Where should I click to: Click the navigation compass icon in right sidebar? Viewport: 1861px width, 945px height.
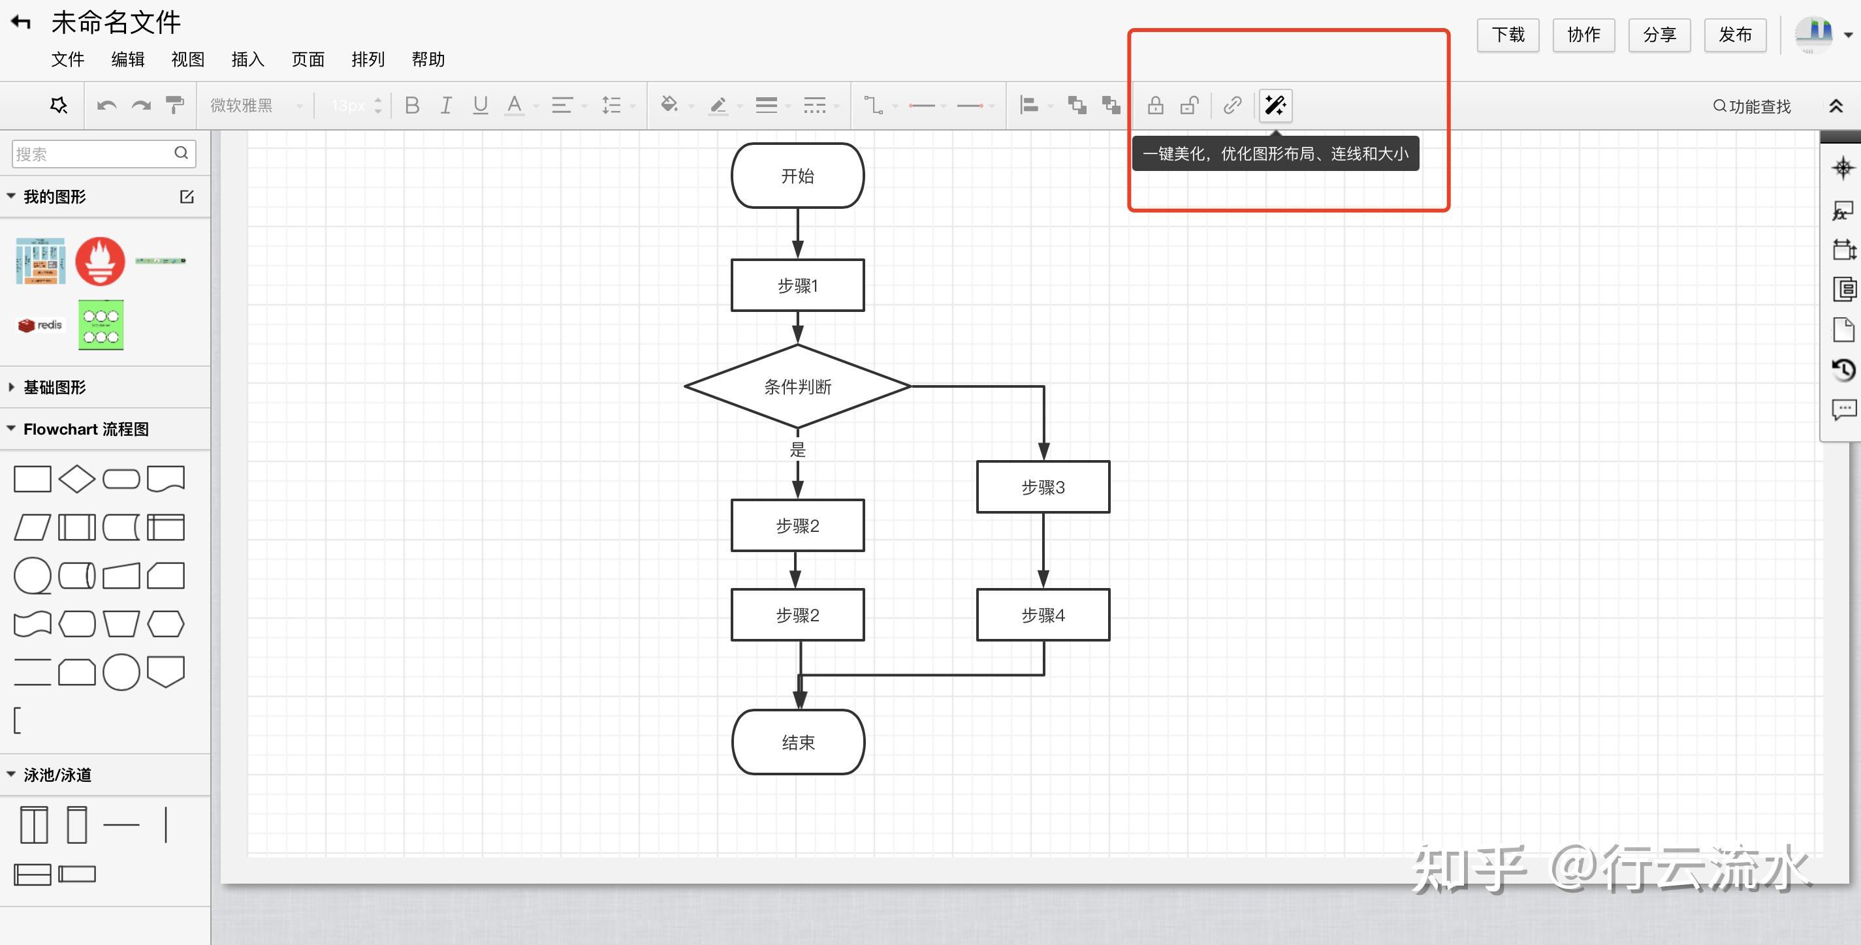[1843, 168]
